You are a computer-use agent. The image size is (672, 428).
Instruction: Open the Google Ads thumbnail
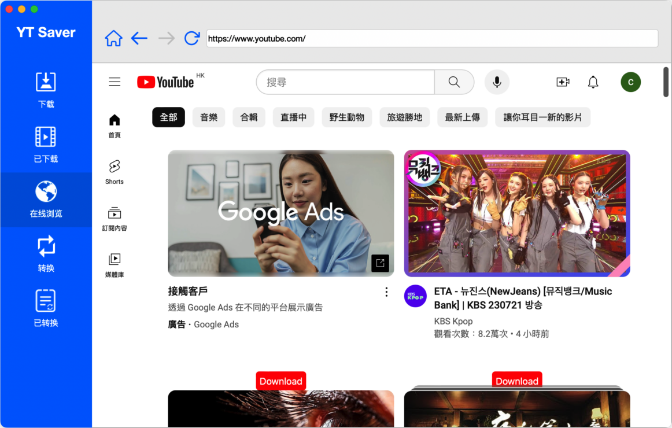tap(280, 213)
